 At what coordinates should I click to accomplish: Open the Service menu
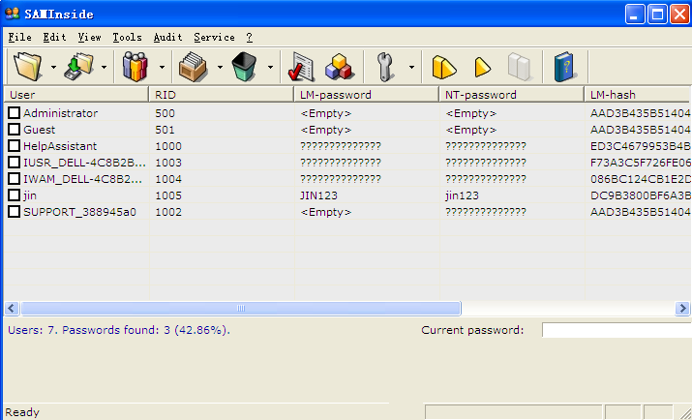[214, 38]
